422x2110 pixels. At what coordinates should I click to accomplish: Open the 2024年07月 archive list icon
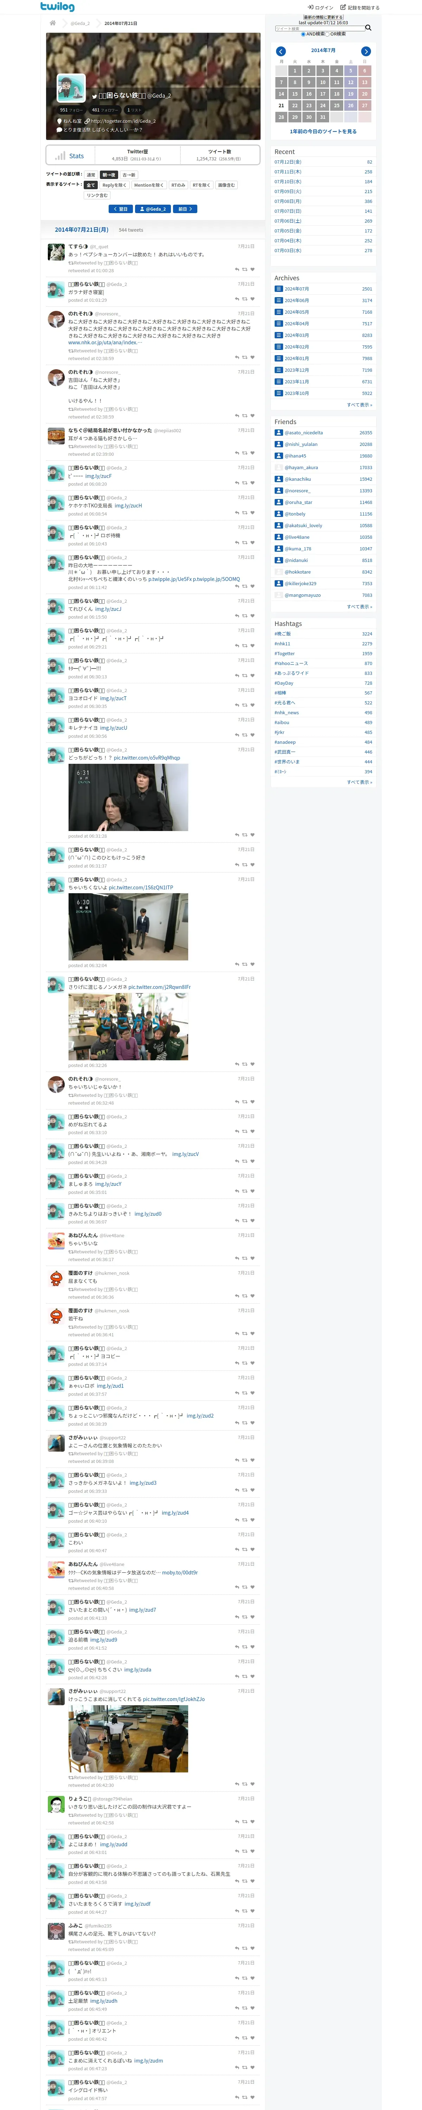click(x=279, y=289)
